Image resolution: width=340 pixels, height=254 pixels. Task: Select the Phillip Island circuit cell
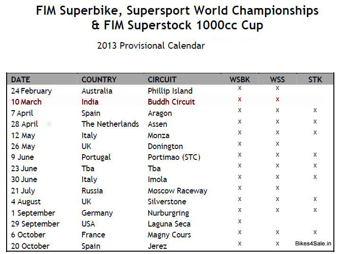[170, 91]
